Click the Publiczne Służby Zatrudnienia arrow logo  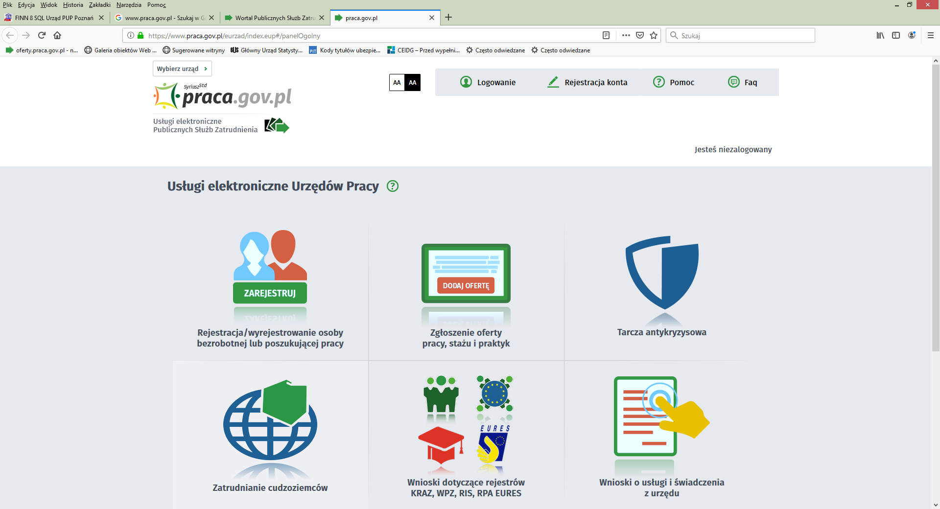click(x=277, y=125)
